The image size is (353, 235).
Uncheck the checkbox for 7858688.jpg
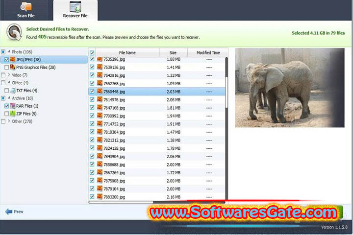point(92,164)
